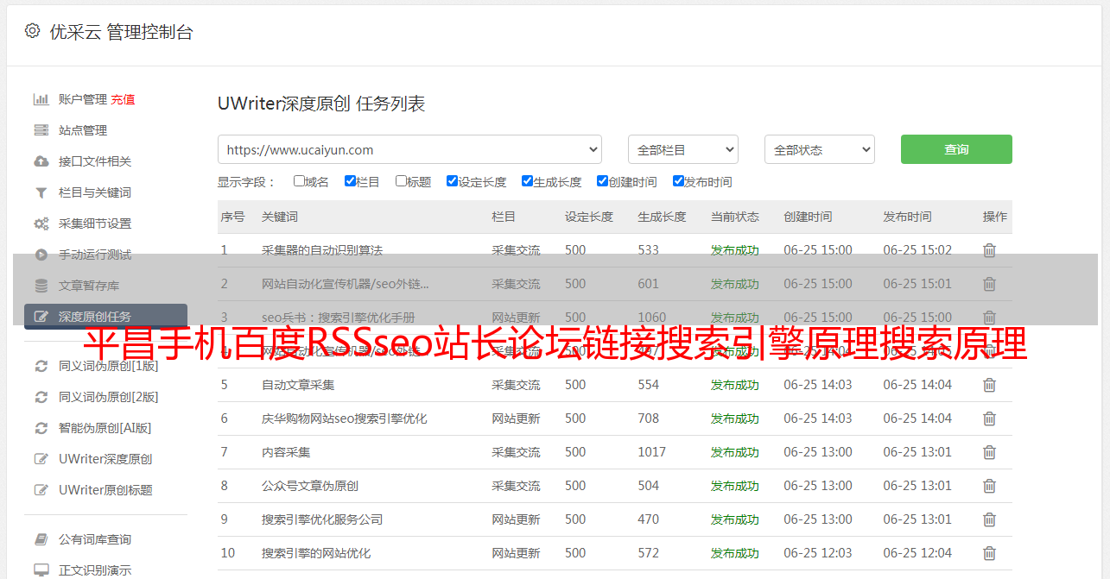Delete row 9 搜索引擎优化服务公司 via trash icon
The width and height of the screenshot is (1110, 579).
[x=990, y=519]
